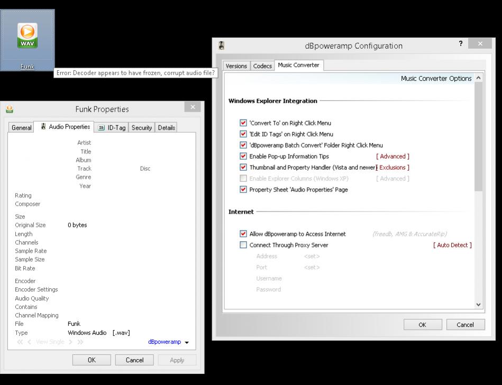502x385 pixels.
Task: Uncheck 'Convert To' on Right Click Menu
Action: click(243, 123)
